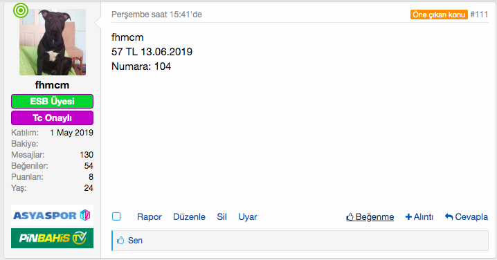The image size is (497, 260).
Task: Click the ESB Üyesi badge
Action: (53, 102)
